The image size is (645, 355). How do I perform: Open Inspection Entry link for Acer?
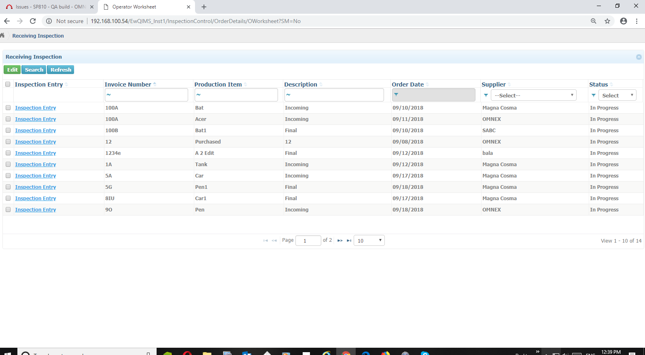click(36, 119)
